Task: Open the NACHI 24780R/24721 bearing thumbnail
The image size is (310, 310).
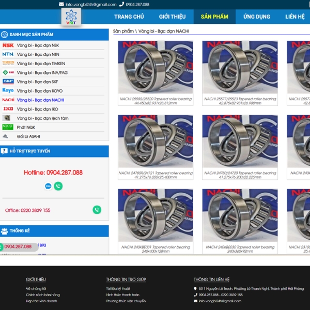Action: (x=156, y=141)
